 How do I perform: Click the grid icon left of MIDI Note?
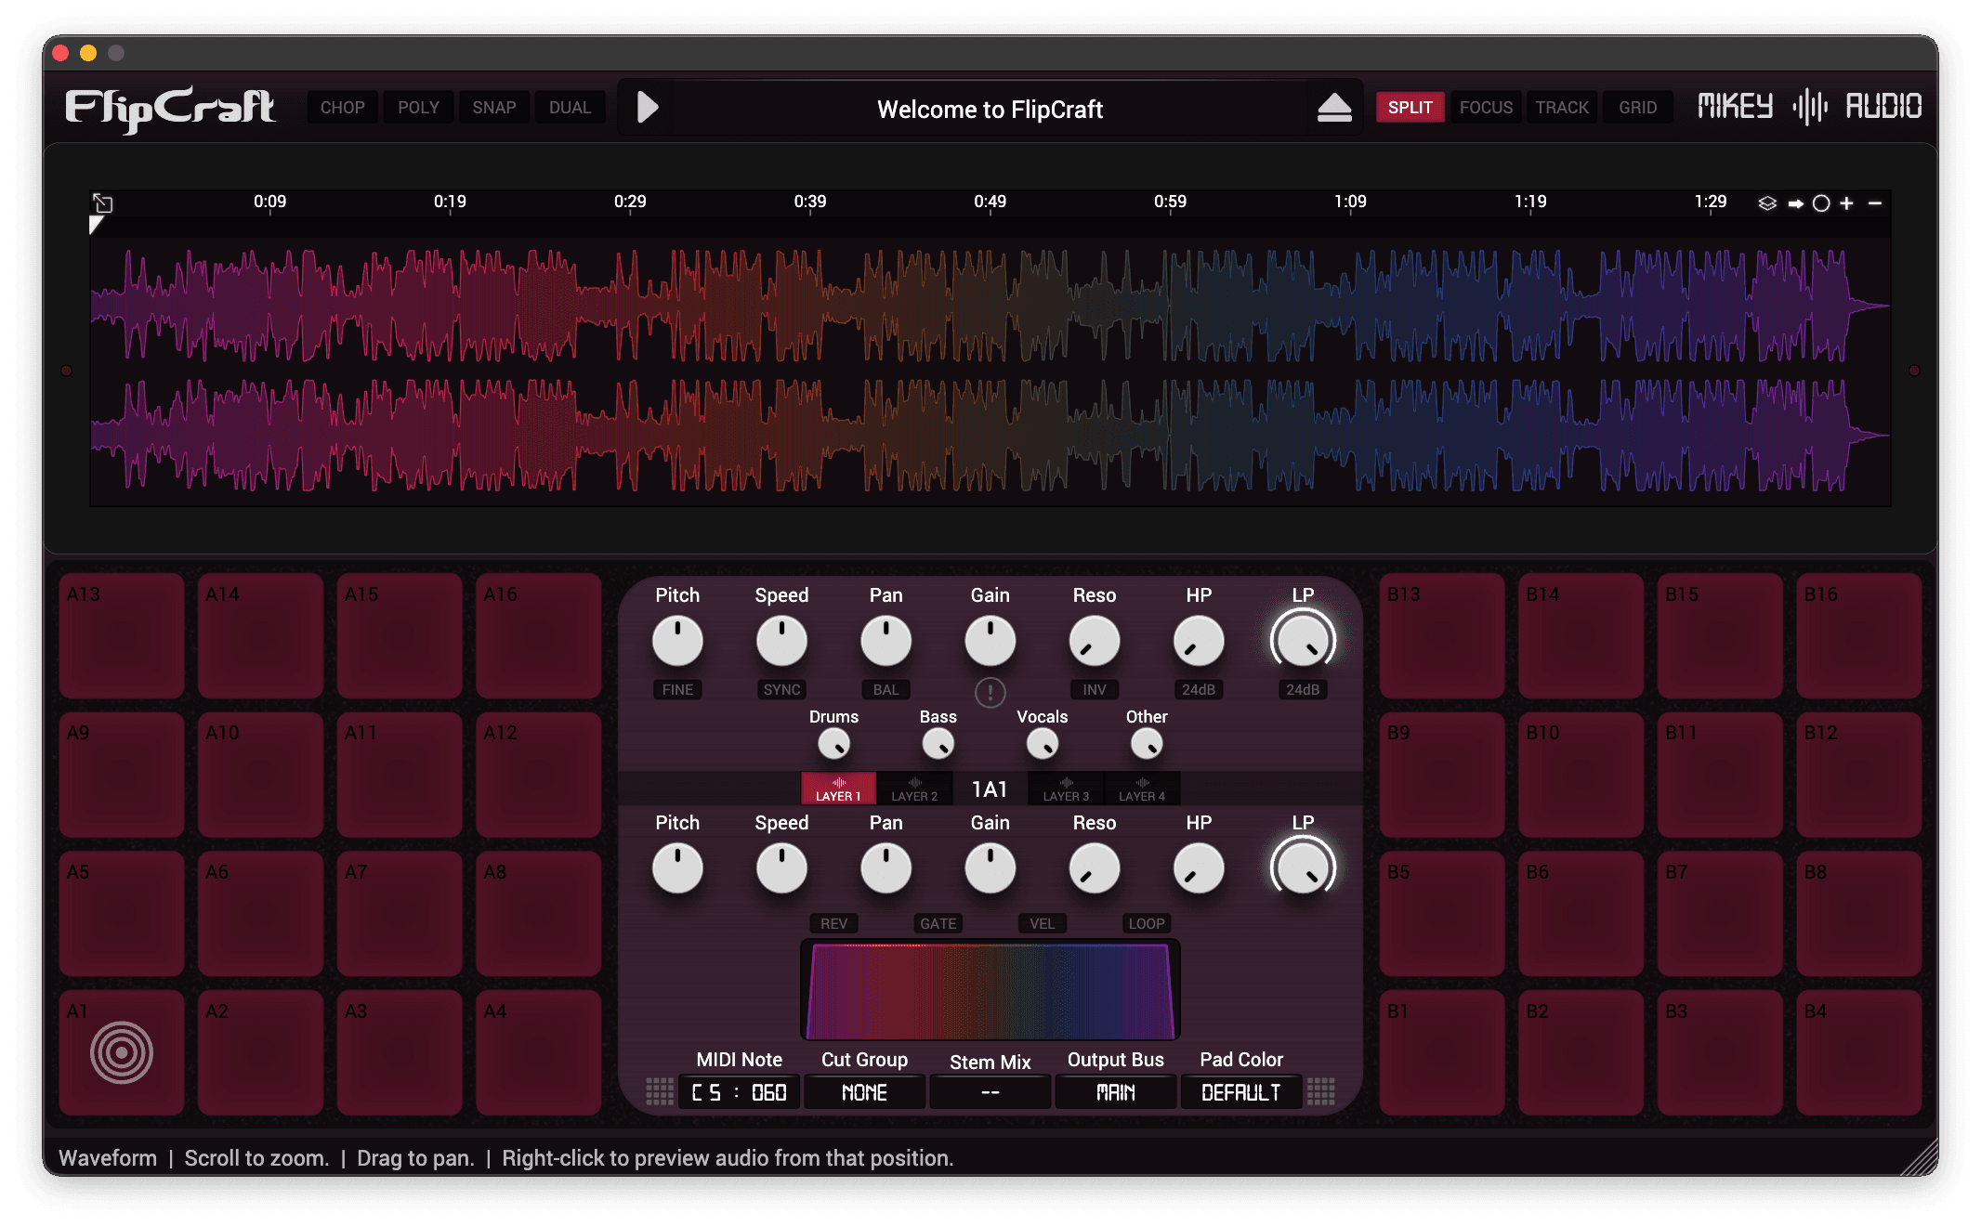(660, 1091)
